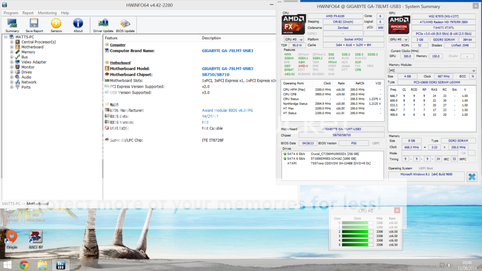Open the Summary toolbar icon
This screenshot has height=271, width=482.
coord(12,25)
